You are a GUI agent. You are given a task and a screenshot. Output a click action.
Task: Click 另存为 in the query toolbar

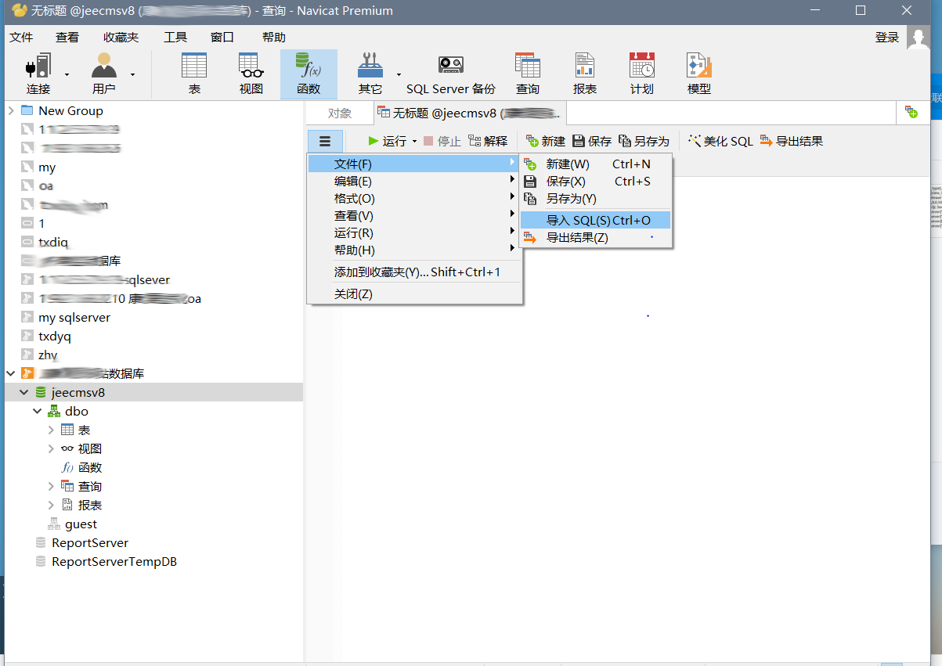(644, 142)
